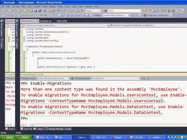Switch to the Output tab
The width and height of the screenshot is (187, 140).
[x=38, y=129]
